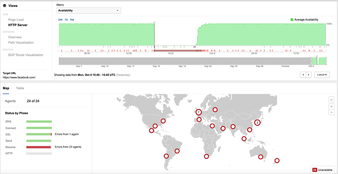Click the red Receive phase error bar
This screenshot has width=338, height=174.
(x=38, y=147)
